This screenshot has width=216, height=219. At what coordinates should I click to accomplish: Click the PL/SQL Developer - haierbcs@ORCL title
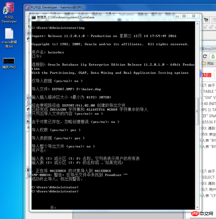click(57, 7)
